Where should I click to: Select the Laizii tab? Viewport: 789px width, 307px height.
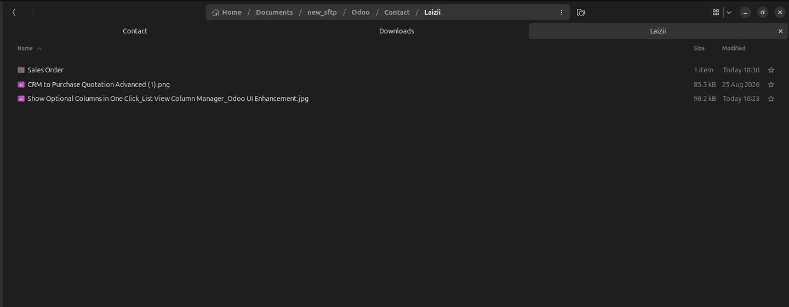(658, 31)
